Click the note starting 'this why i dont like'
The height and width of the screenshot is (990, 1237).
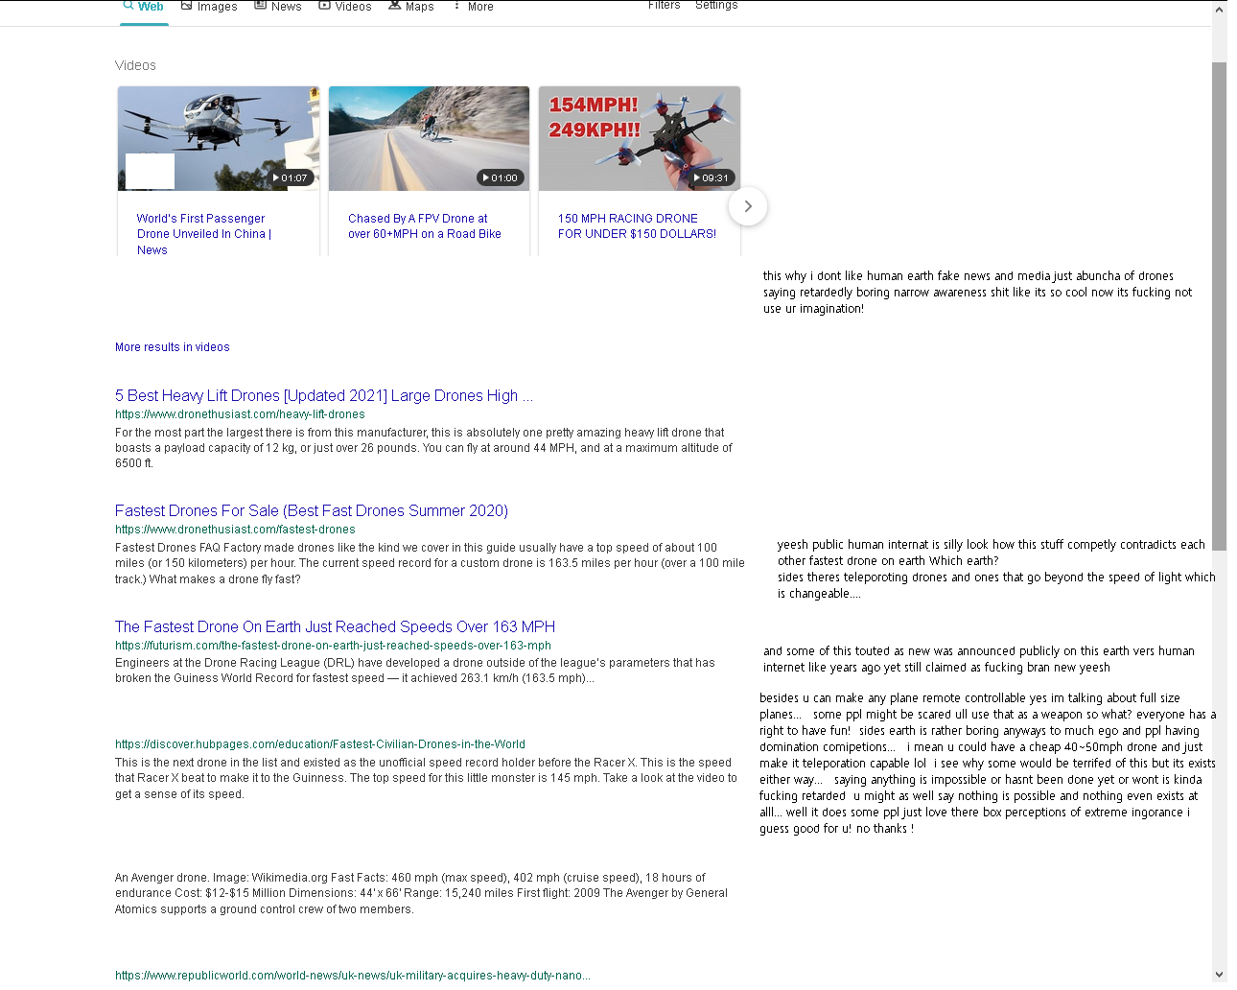pyautogui.click(x=978, y=293)
